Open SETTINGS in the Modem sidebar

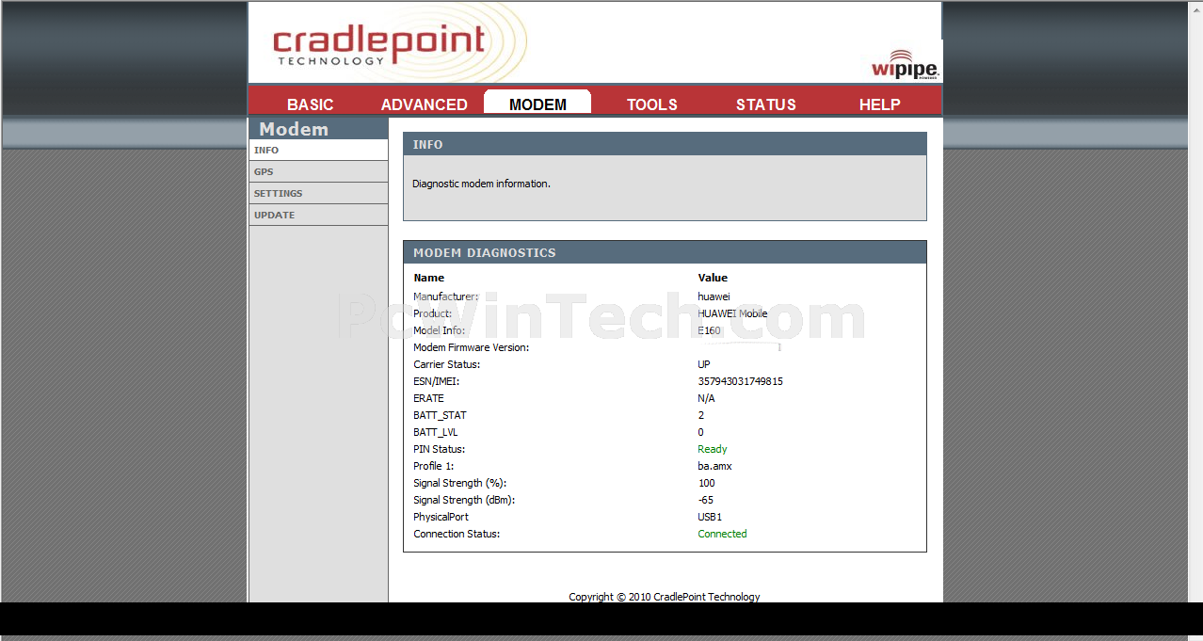pos(318,193)
